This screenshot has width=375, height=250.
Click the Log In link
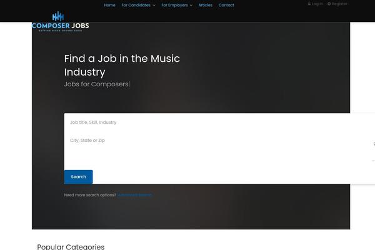[315, 4]
